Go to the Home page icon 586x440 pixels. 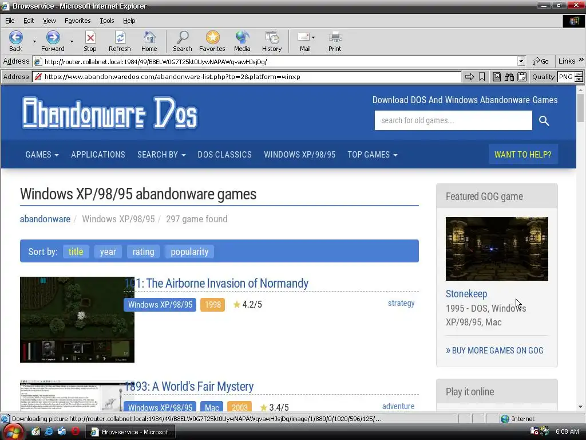point(149,37)
